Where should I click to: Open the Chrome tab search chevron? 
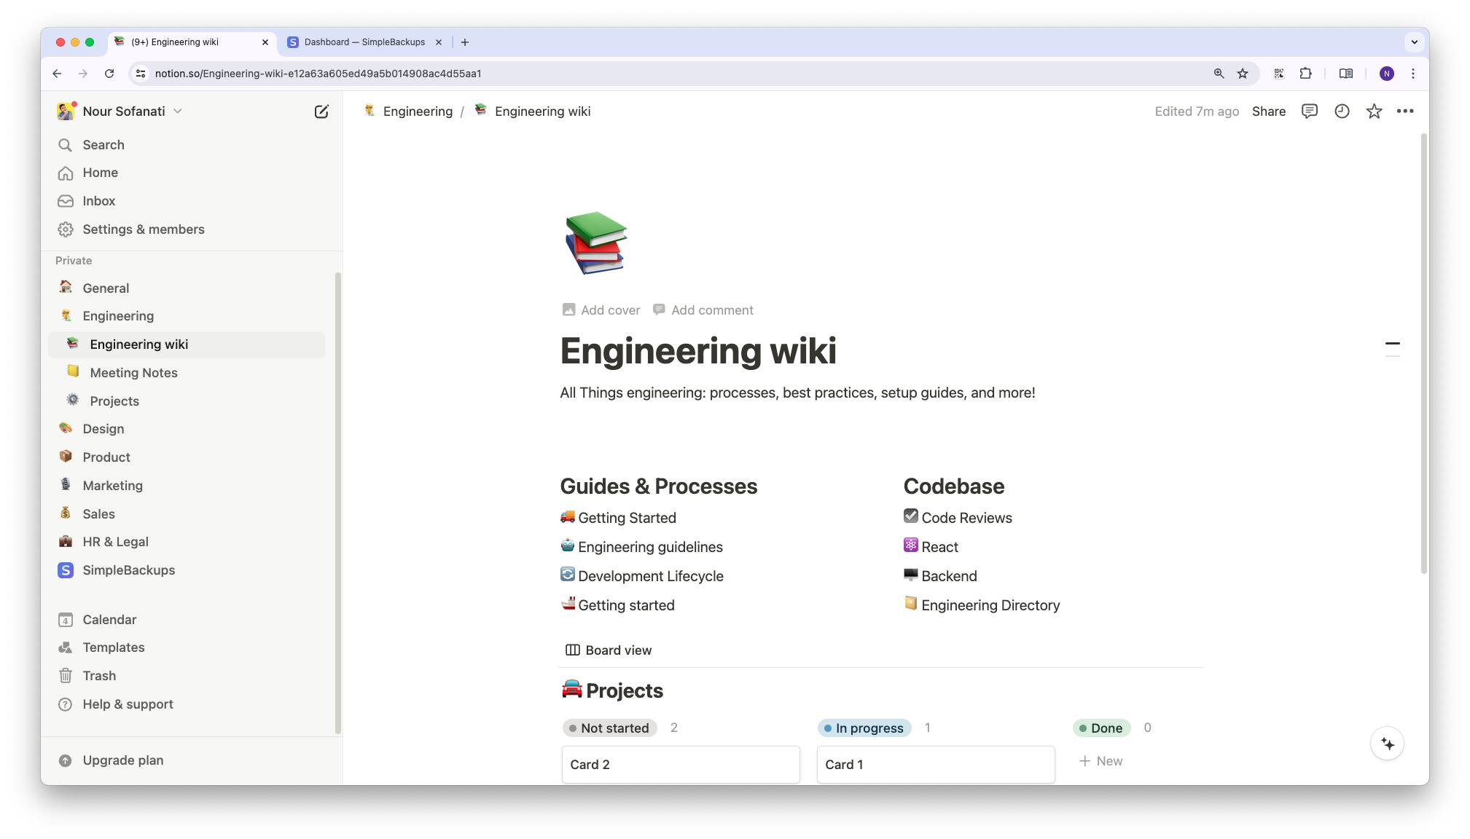click(1414, 42)
